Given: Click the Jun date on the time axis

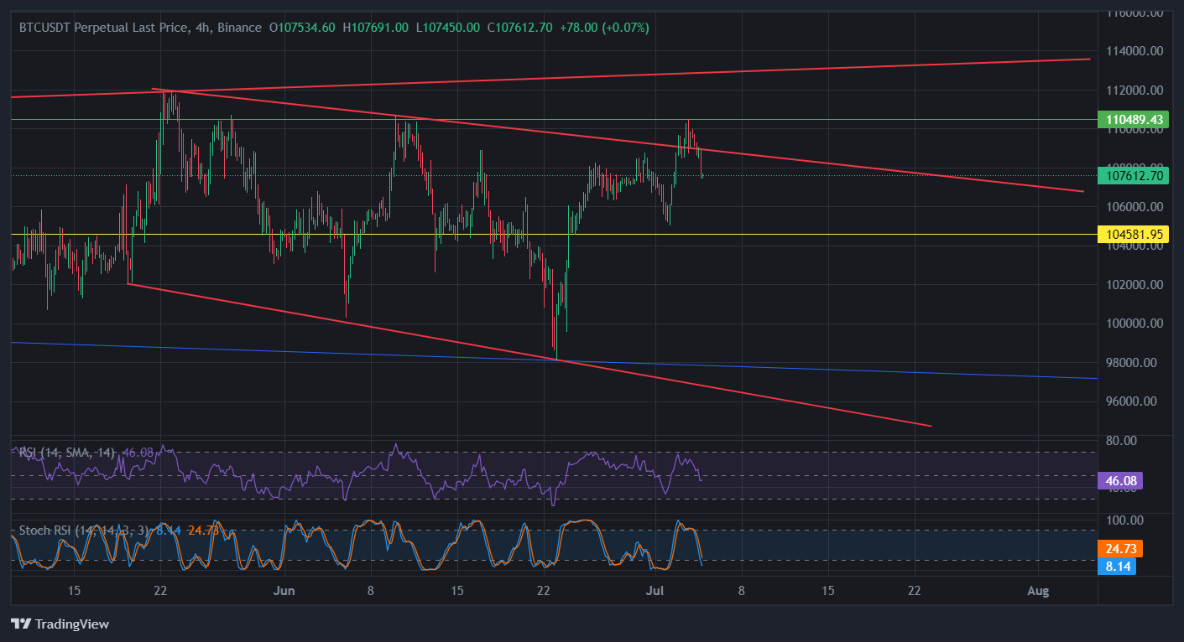Looking at the screenshot, I should (285, 590).
